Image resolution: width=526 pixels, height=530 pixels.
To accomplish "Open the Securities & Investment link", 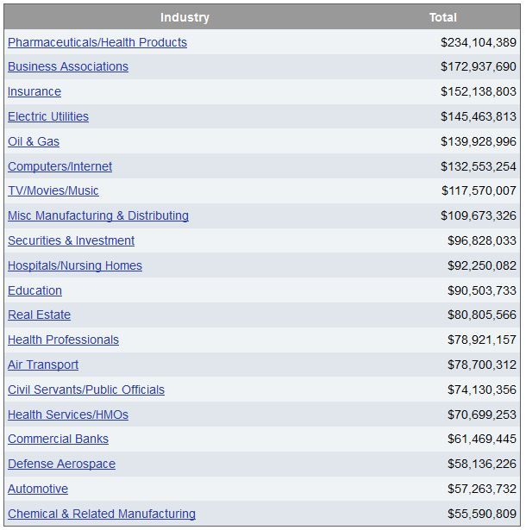I will pos(71,240).
